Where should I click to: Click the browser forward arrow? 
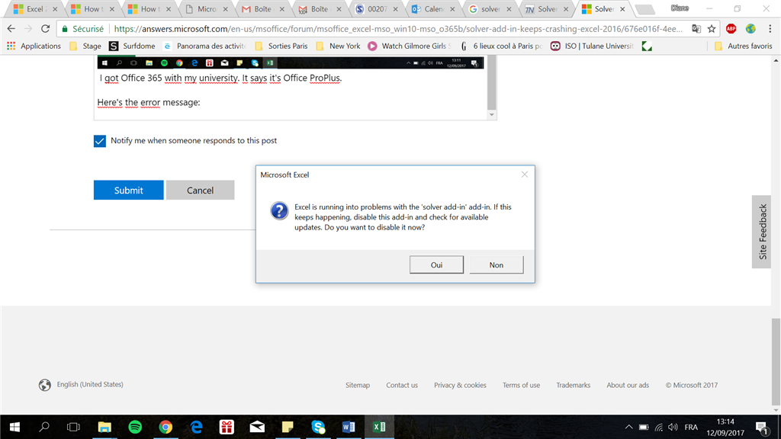(x=28, y=29)
